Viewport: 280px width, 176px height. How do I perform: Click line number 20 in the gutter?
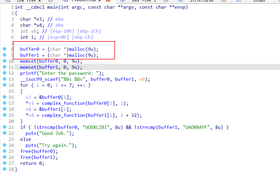coord(11,121)
